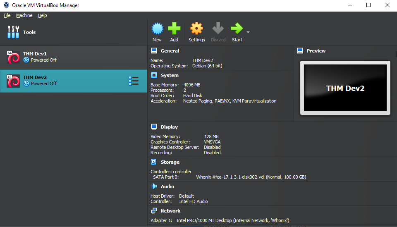Open the Network settings heading link
Screen dimensions: 397x227
tap(171, 211)
